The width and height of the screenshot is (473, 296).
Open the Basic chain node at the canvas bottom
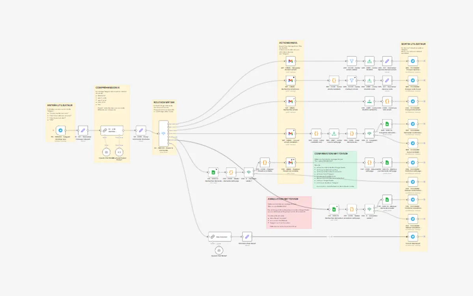pyautogui.click(x=220, y=237)
